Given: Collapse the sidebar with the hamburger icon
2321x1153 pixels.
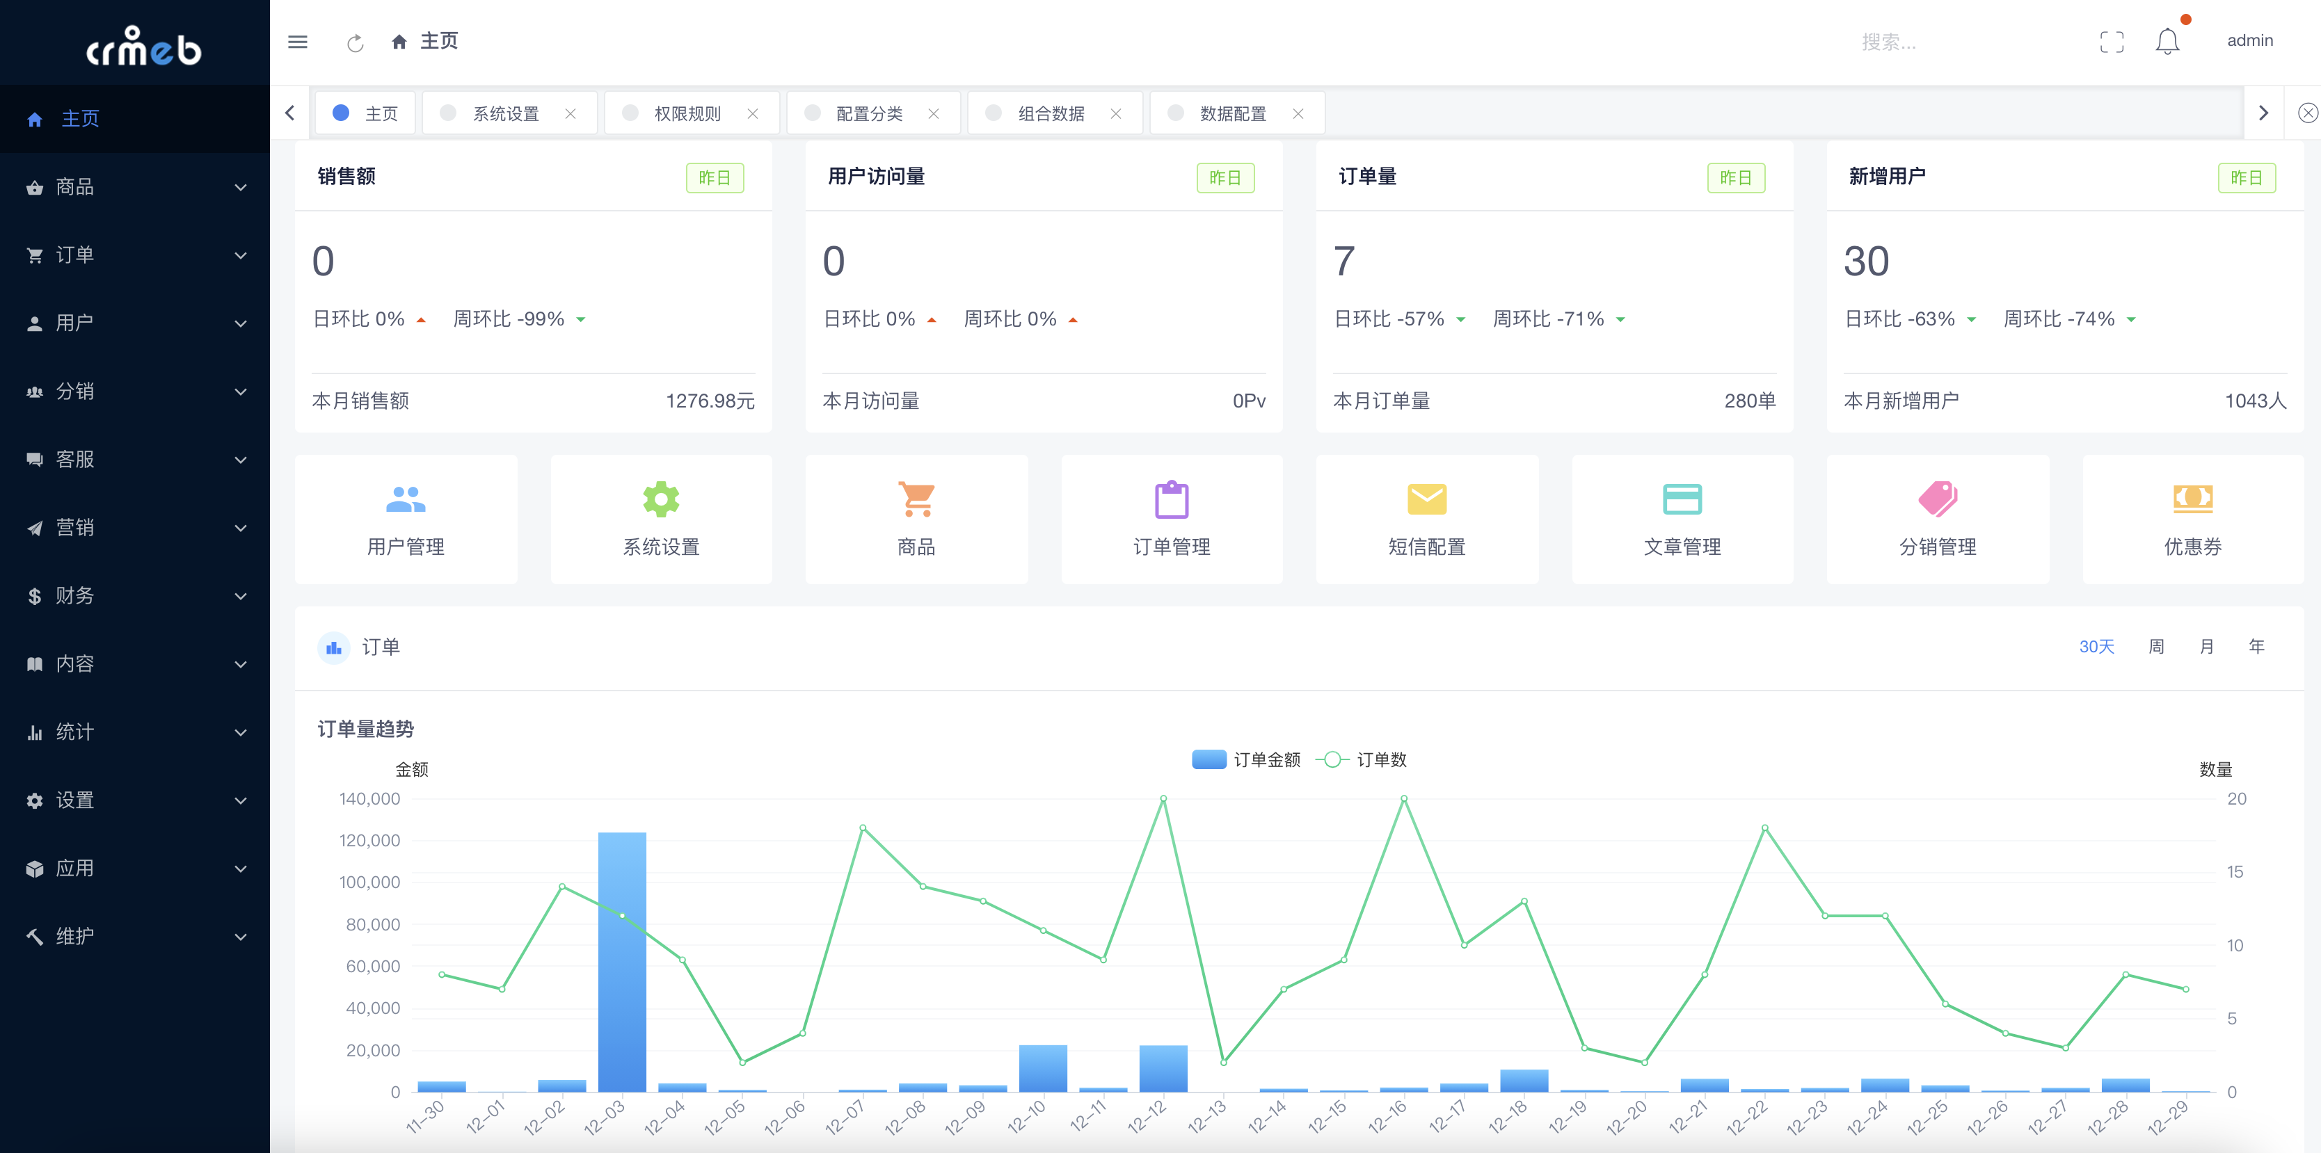Looking at the screenshot, I should pos(297,42).
